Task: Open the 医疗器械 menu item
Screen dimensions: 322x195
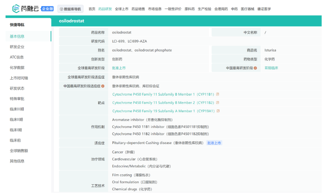Action: [248, 9]
